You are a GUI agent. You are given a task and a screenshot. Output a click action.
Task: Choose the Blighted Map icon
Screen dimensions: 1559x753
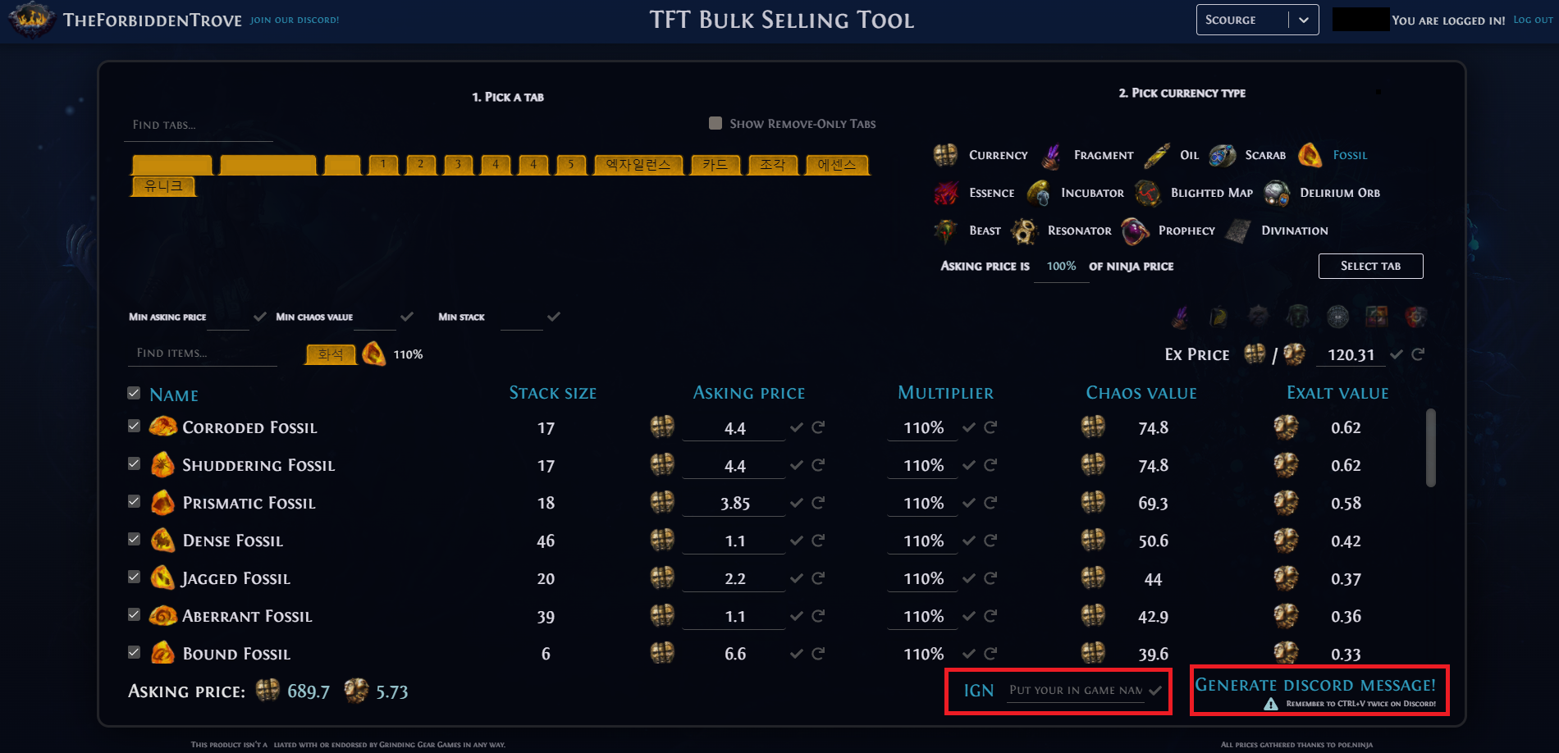pos(1148,193)
